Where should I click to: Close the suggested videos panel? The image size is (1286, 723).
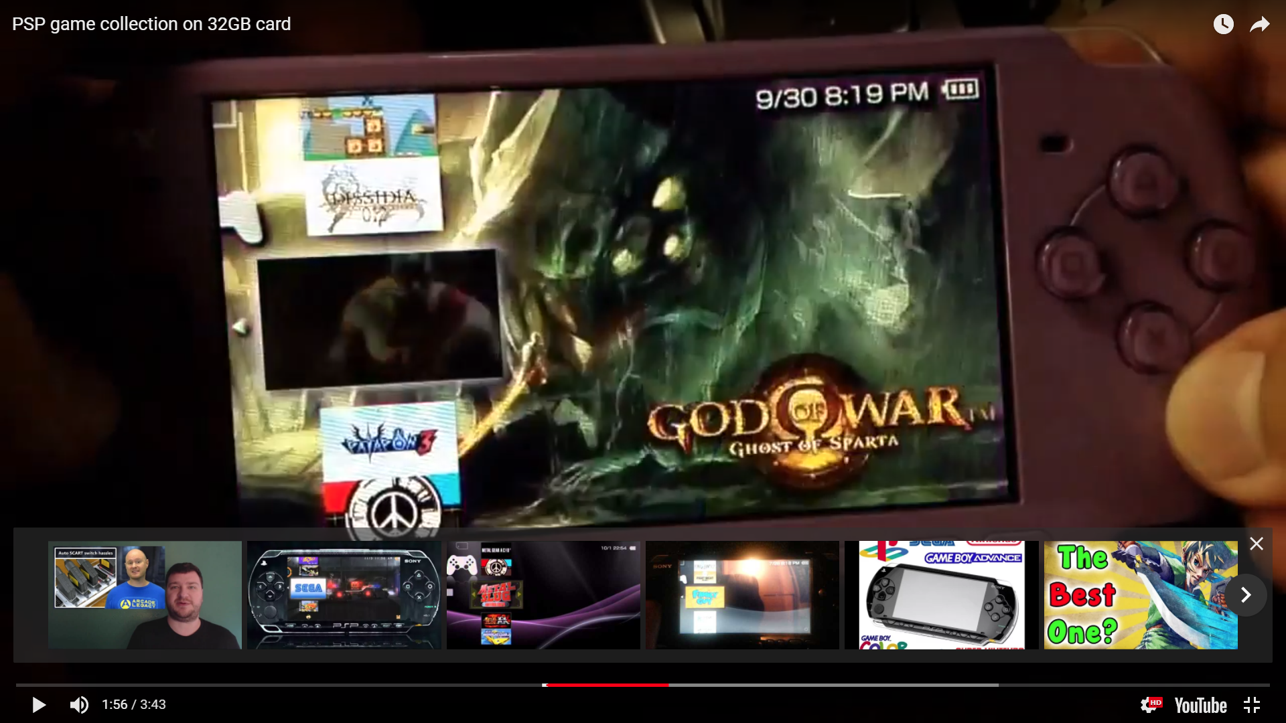pos(1257,544)
